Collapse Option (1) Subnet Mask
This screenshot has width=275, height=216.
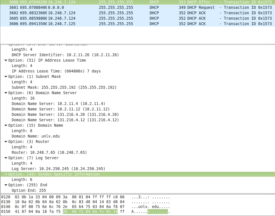click(5, 76)
